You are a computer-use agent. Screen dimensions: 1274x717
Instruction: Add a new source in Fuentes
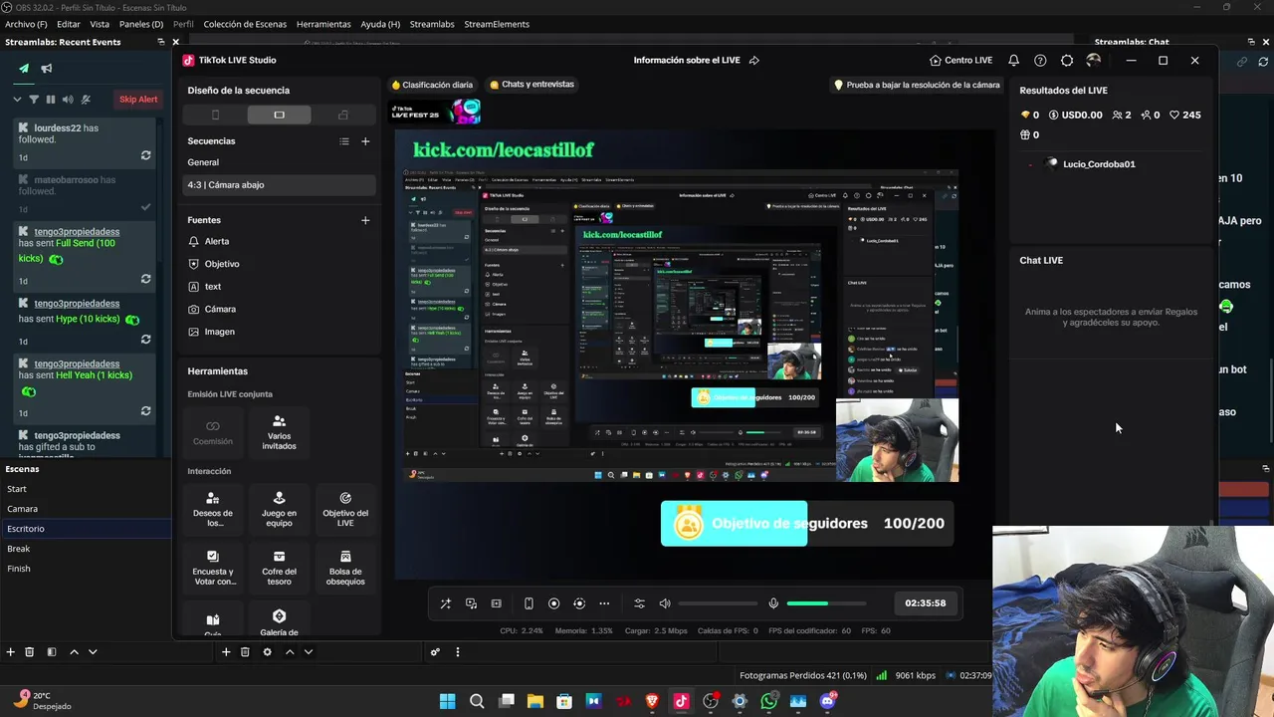tap(365, 220)
